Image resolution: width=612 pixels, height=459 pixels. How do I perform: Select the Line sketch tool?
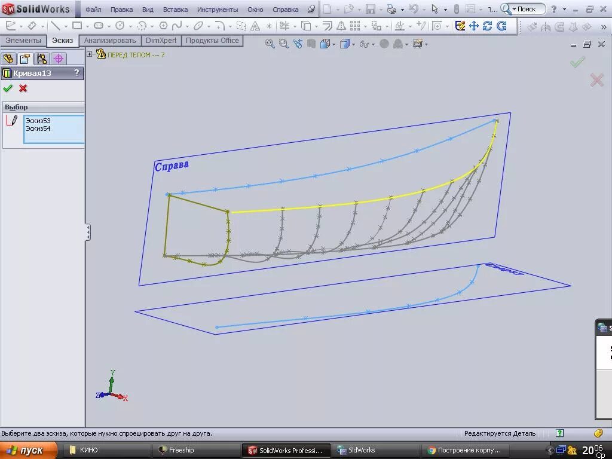[x=56, y=26]
